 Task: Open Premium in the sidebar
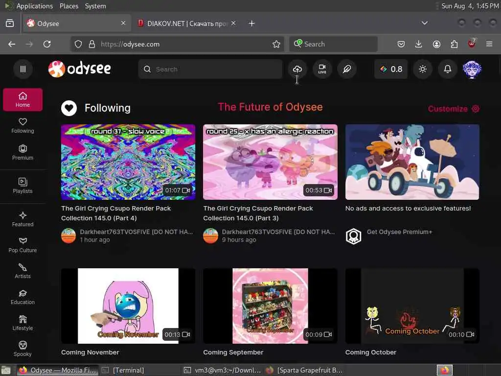pos(23,152)
